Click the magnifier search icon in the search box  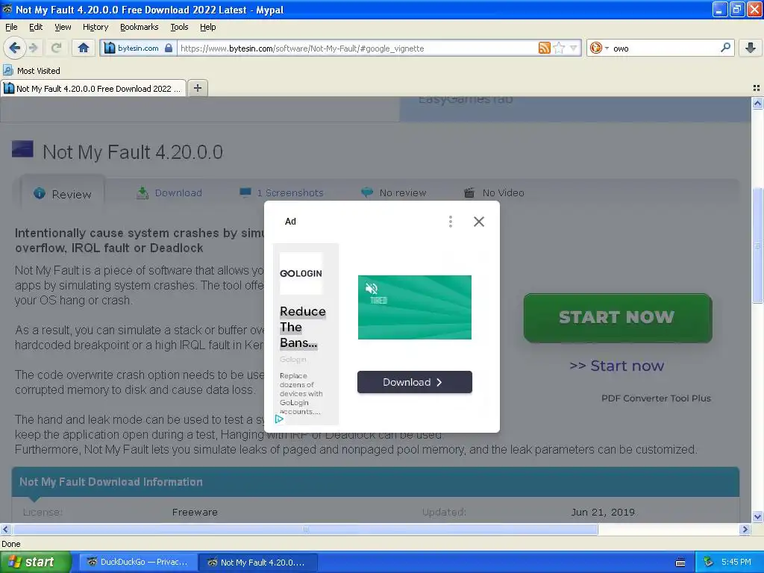click(725, 47)
